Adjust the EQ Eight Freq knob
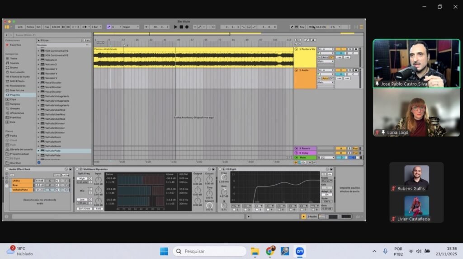 point(224,177)
